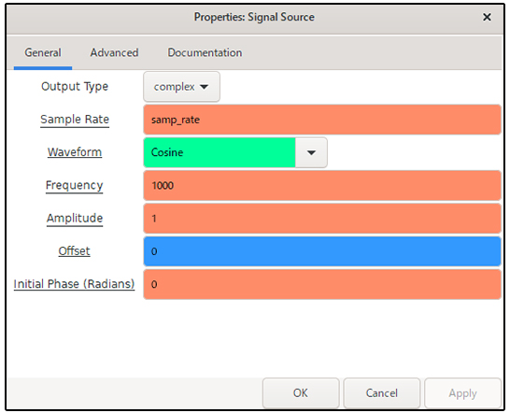The image size is (510, 413).
Task: Open the Output Type complex dropdown
Action: click(x=181, y=87)
